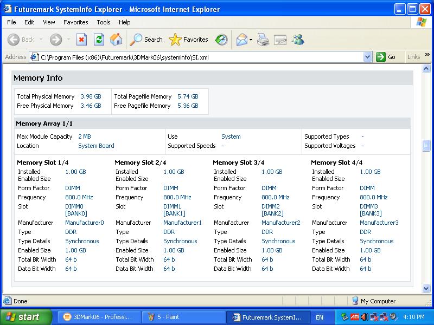Open the Tools menu

click(x=103, y=22)
